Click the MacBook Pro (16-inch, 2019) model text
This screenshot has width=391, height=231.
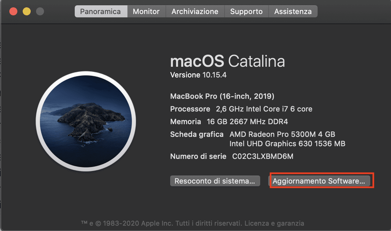point(222,96)
